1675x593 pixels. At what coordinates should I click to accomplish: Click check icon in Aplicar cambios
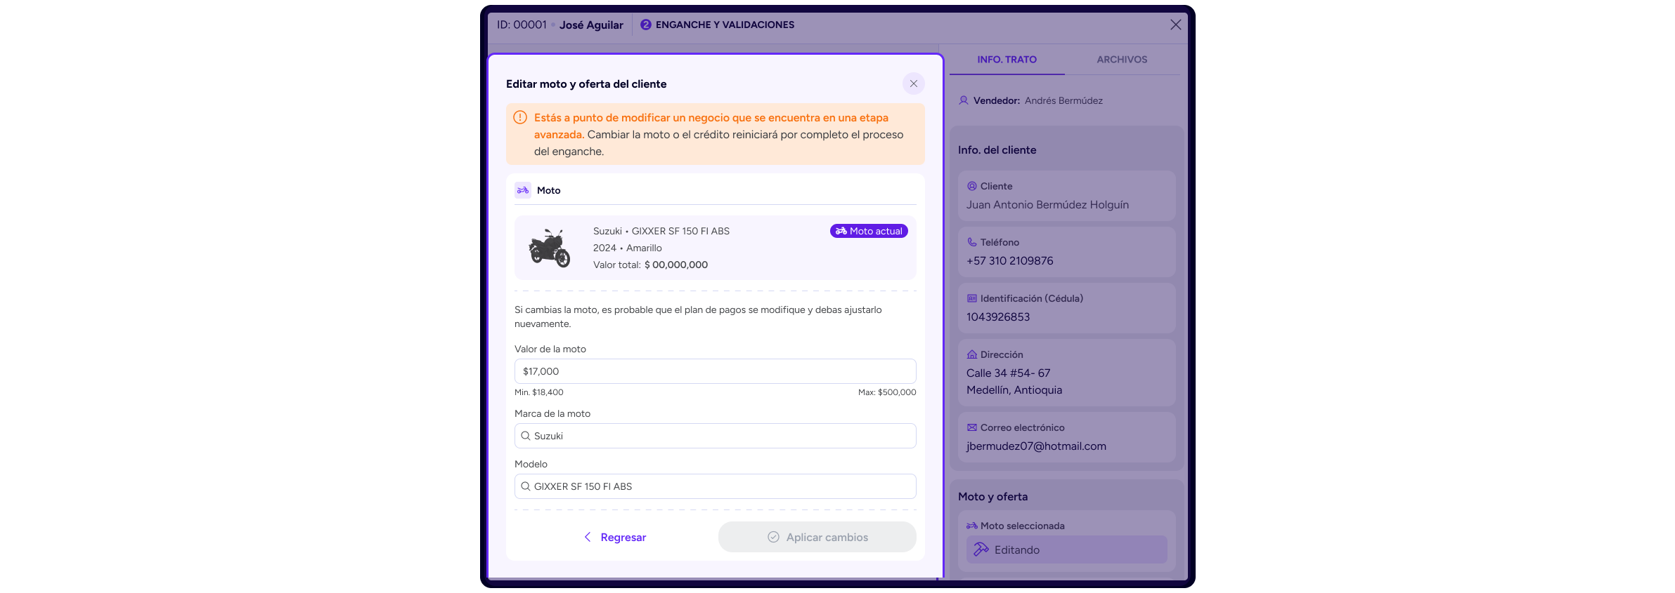[x=773, y=537]
